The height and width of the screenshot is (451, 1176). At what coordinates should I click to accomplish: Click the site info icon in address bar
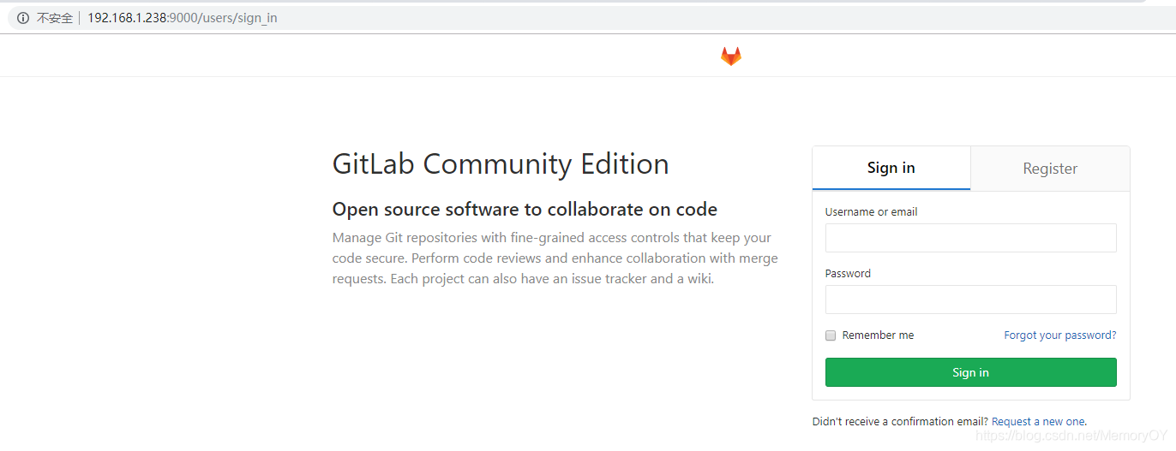coord(23,18)
